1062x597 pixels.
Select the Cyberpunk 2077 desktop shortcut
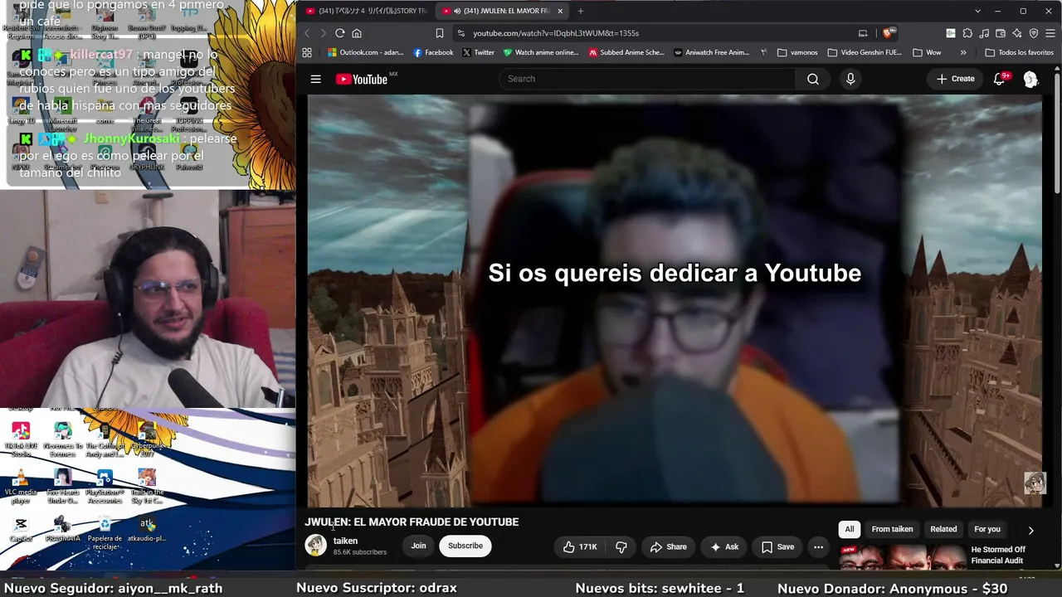click(147, 439)
